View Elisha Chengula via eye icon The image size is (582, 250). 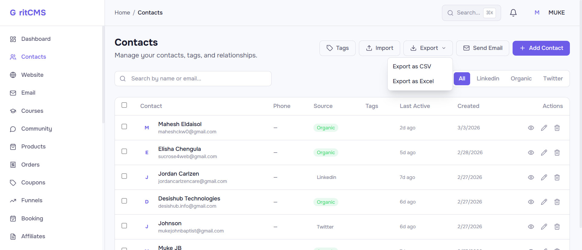point(531,153)
